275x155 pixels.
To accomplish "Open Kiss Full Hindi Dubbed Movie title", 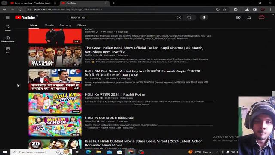I will tap(144, 143).
